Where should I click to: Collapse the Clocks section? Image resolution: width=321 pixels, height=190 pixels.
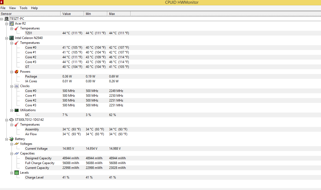[12, 86]
